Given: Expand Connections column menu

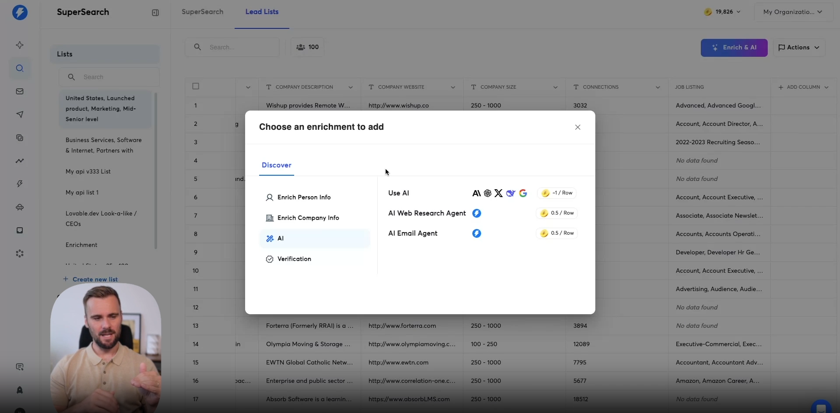Looking at the screenshot, I should tap(658, 87).
